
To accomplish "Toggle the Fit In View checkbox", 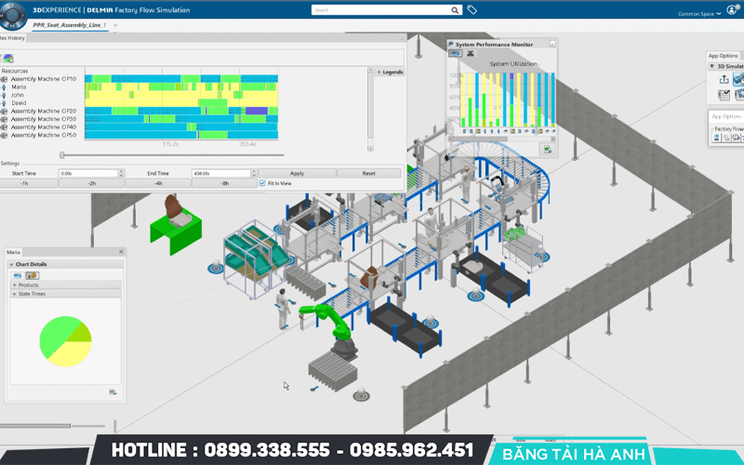I will tap(262, 183).
